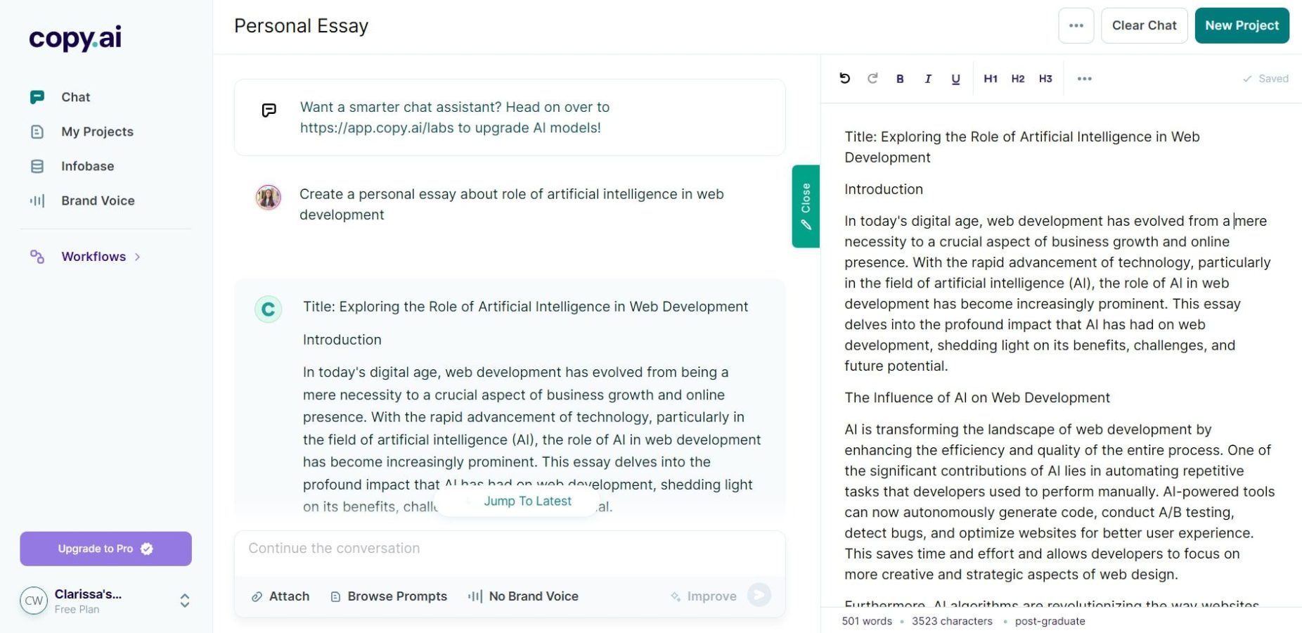Click the Redo icon in the editor toolbar

[x=872, y=78]
